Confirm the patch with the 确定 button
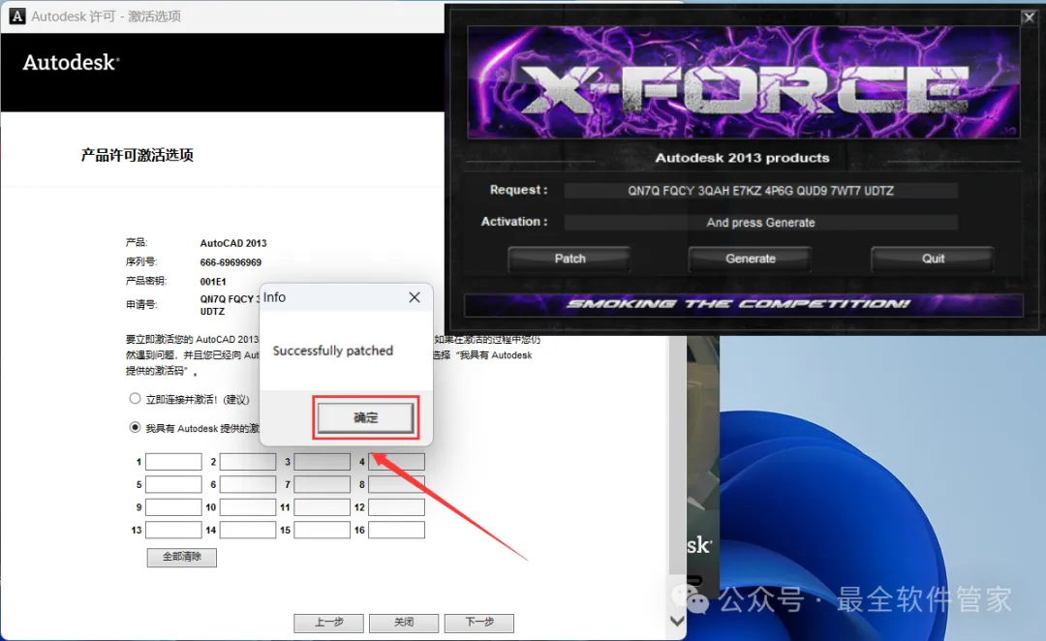Screen dimensions: 1046x641 (365, 417)
